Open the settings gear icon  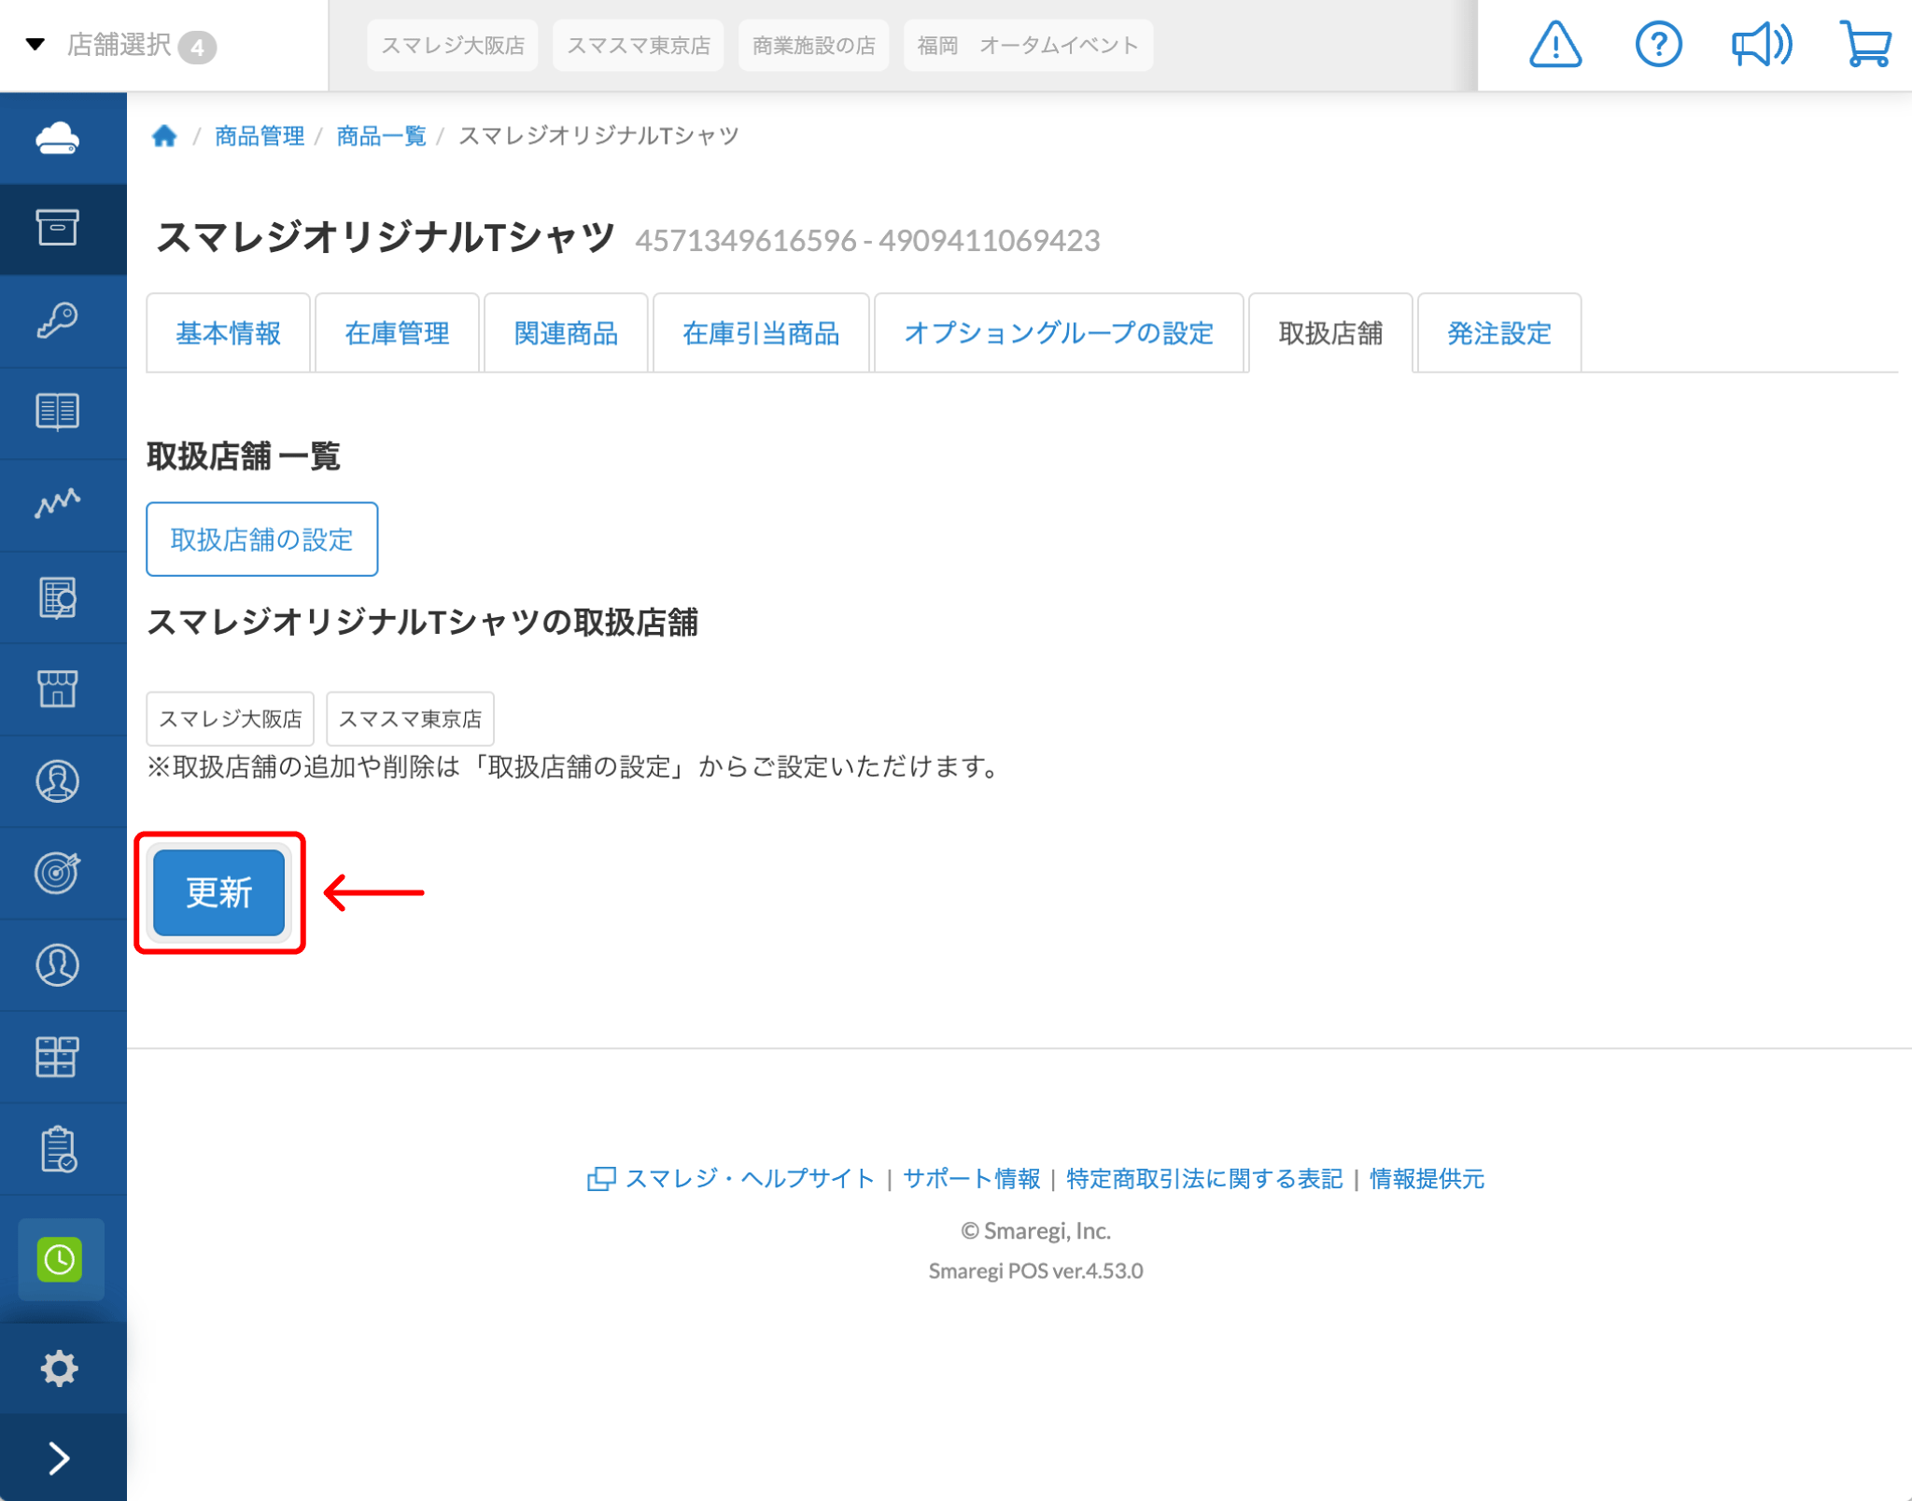click(x=58, y=1368)
